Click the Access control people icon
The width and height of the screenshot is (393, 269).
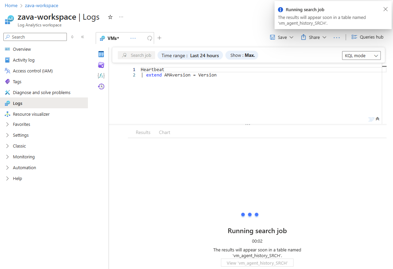point(7,71)
